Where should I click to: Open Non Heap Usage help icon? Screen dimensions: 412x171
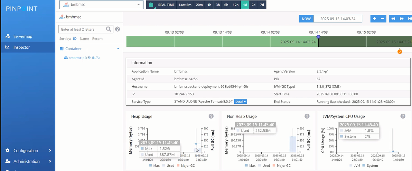click(x=307, y=116)
